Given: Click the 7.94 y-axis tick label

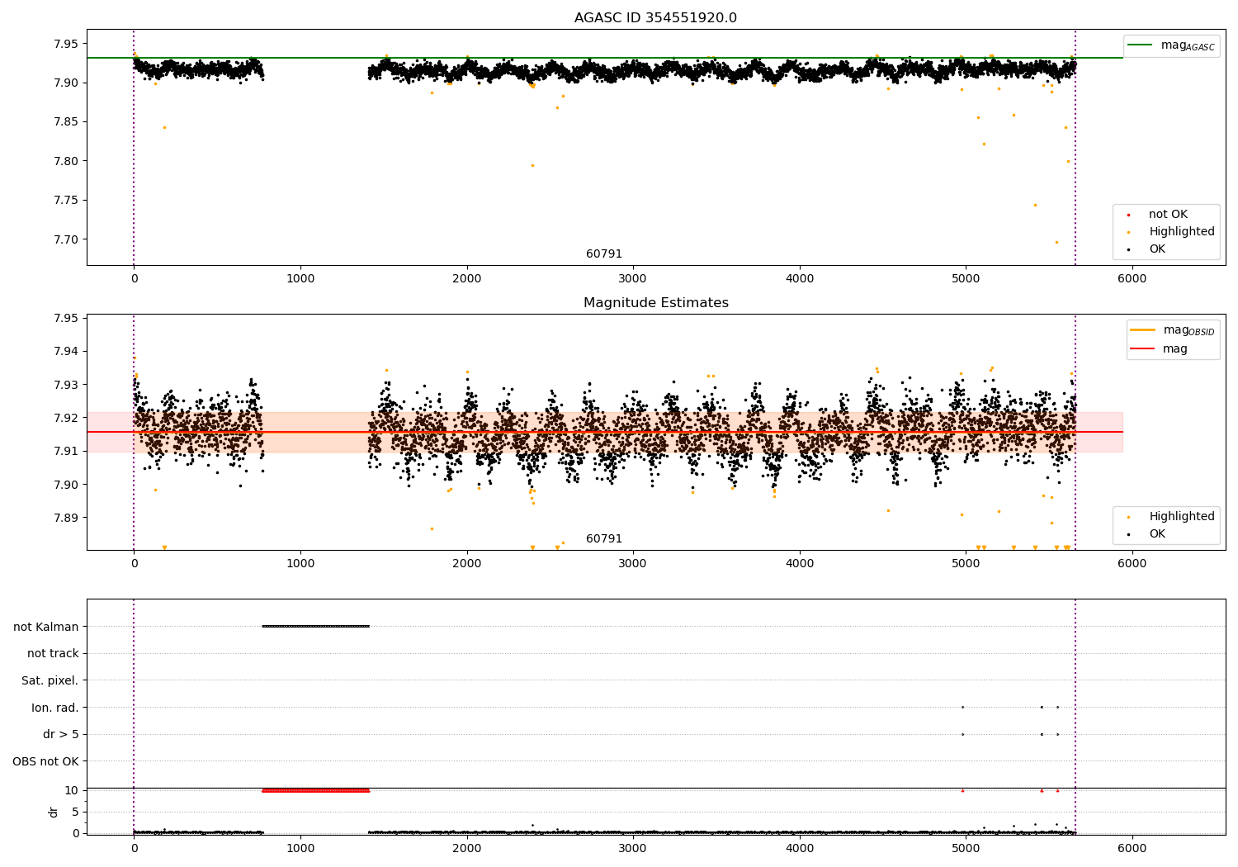Looking at the screenshot, I should tap(65, 352).
